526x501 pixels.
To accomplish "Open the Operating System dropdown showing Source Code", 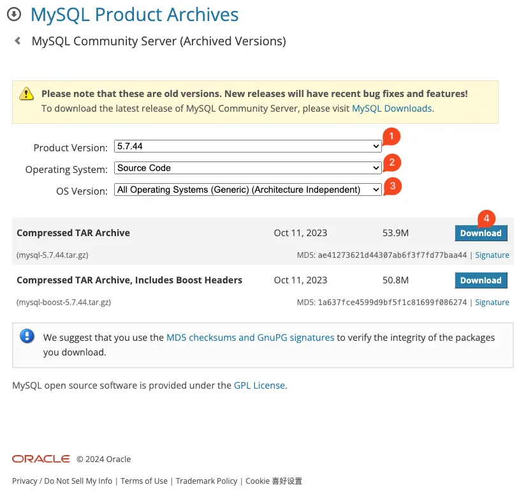I will [247, 168].
